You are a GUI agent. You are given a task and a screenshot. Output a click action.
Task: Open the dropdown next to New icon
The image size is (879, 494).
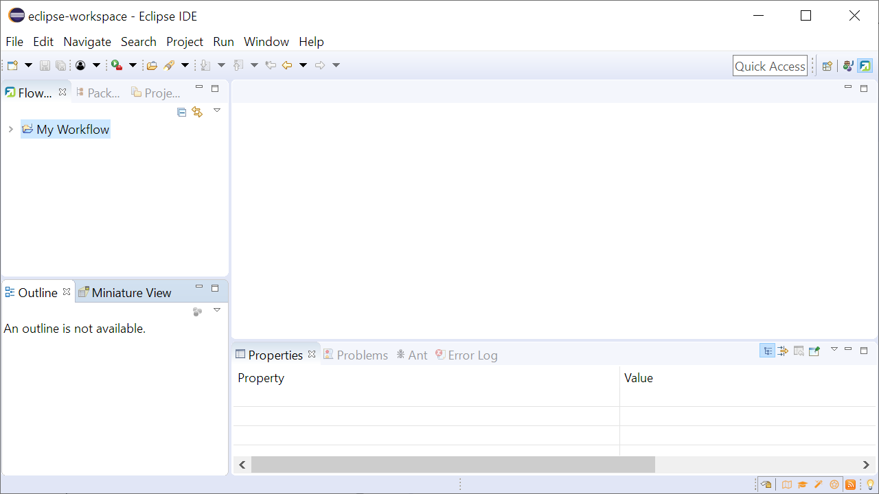coord(28,65)
